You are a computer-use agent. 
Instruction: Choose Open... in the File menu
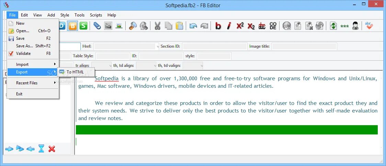coord(33,31)
